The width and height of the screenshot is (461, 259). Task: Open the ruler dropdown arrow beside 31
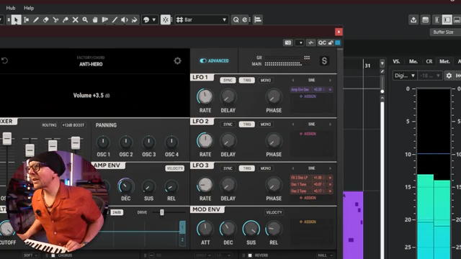[x=382, y=63]
